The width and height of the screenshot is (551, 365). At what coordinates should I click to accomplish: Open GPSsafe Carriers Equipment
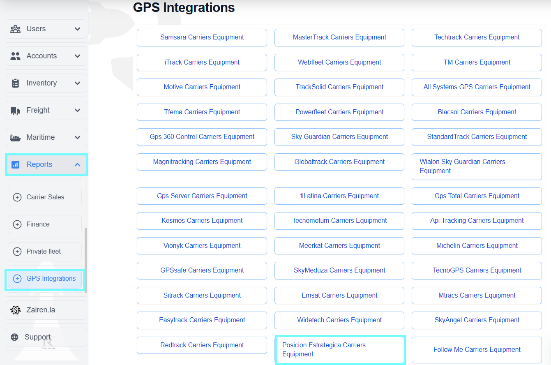click(x=202, y=270)
